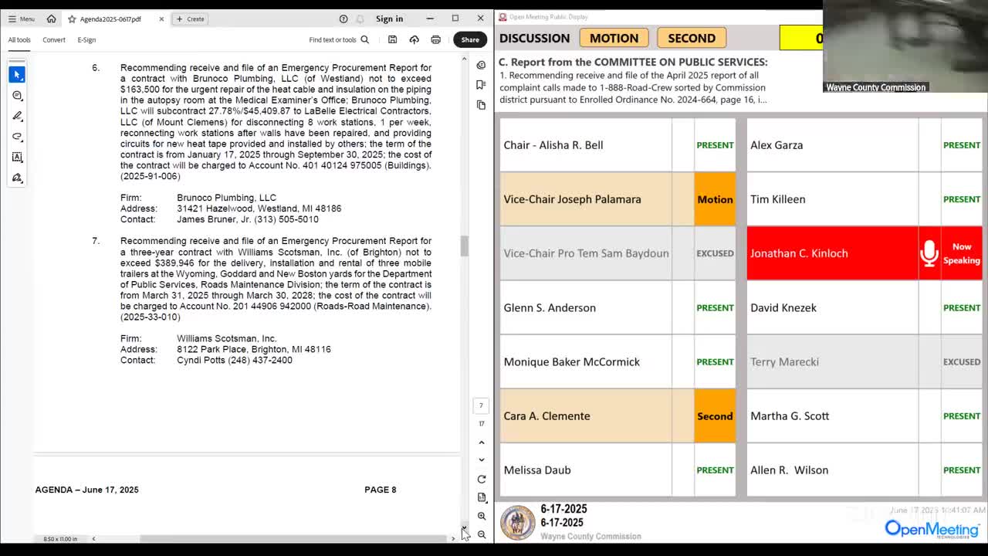This screenshot has height=556, width=988.
Task: Click the DISCUSSION label
Action: (534, 38)
